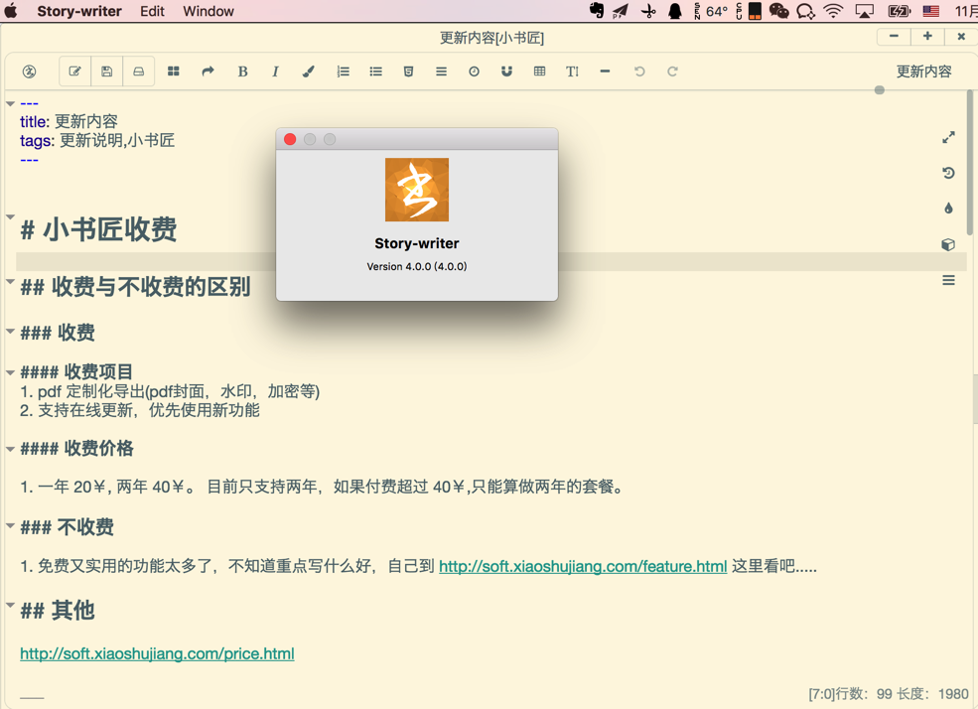Open the history clock icon on right

tap(948, 173)
